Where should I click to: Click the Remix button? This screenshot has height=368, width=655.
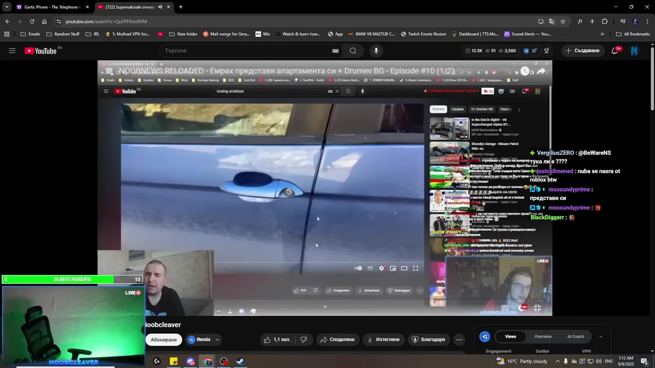pos(199,339)
